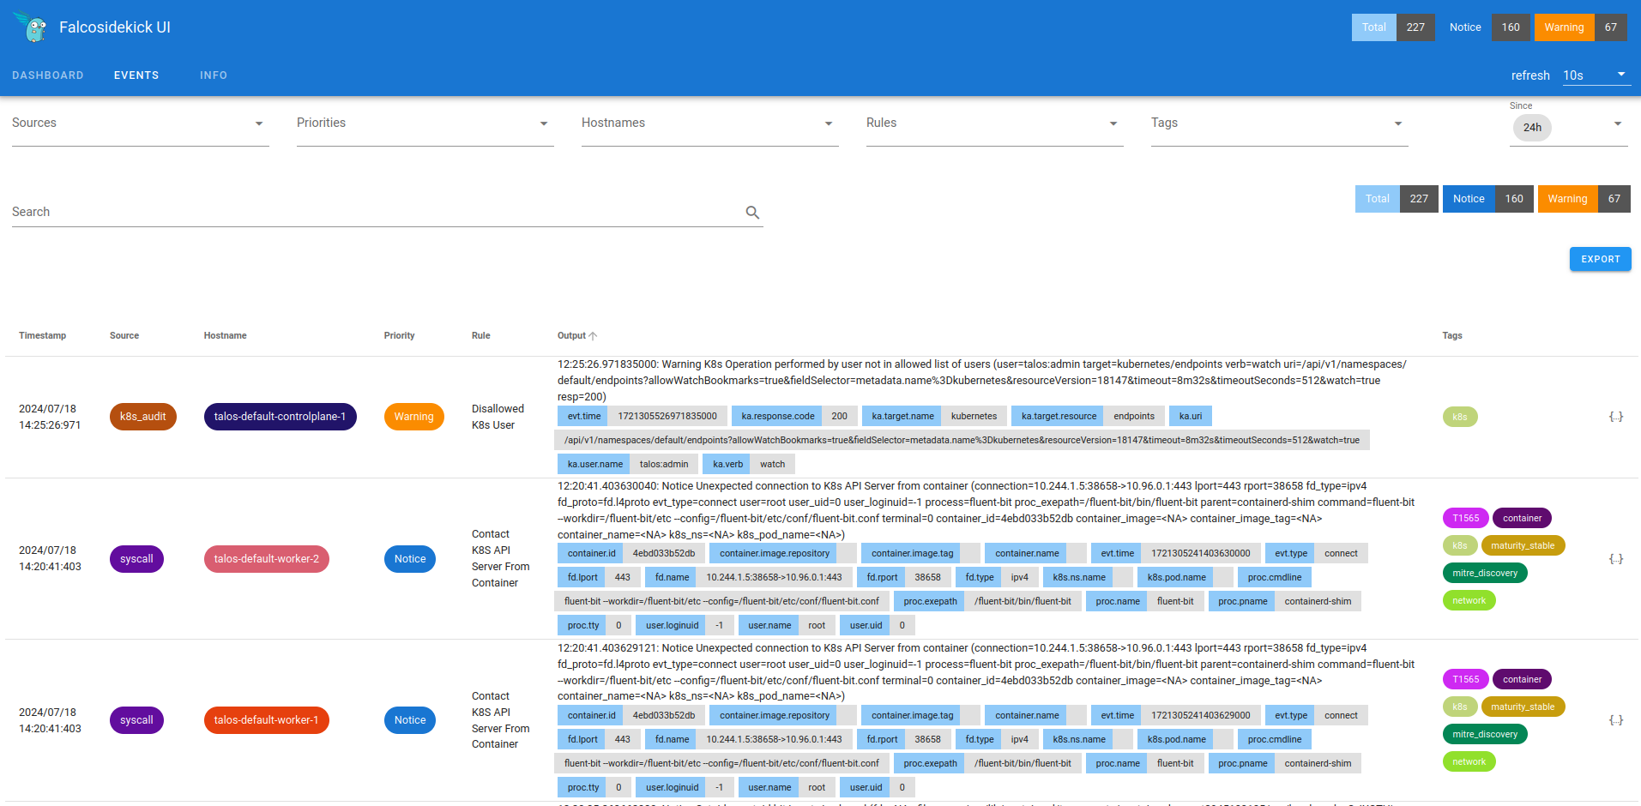Toggle the blue Notice filter chip
Screen dimensions: 1641x806
pyautogui.click(x=1468, y=199)
